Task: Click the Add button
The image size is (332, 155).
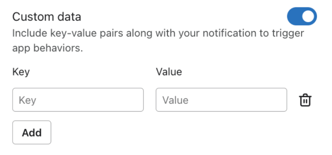Action: (32, 133)
